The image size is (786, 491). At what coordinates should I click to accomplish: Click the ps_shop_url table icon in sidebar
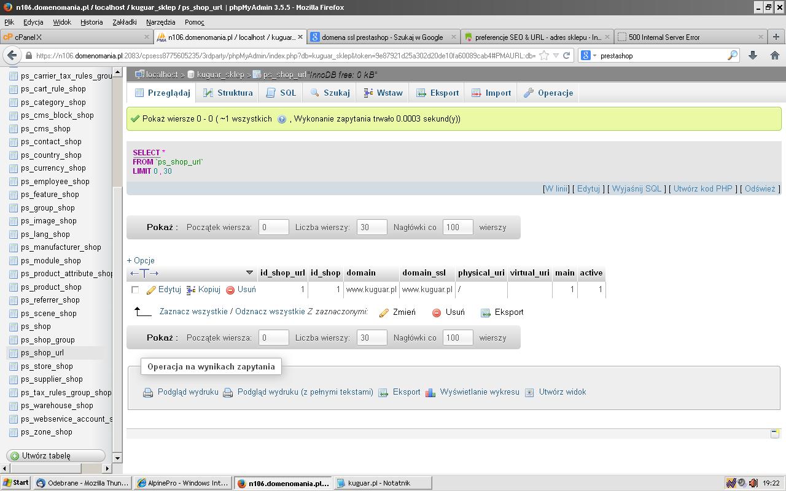pos(14,353)
